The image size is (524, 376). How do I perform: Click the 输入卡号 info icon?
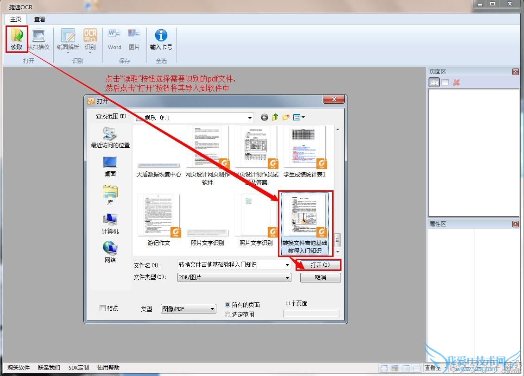click(161, 36)
